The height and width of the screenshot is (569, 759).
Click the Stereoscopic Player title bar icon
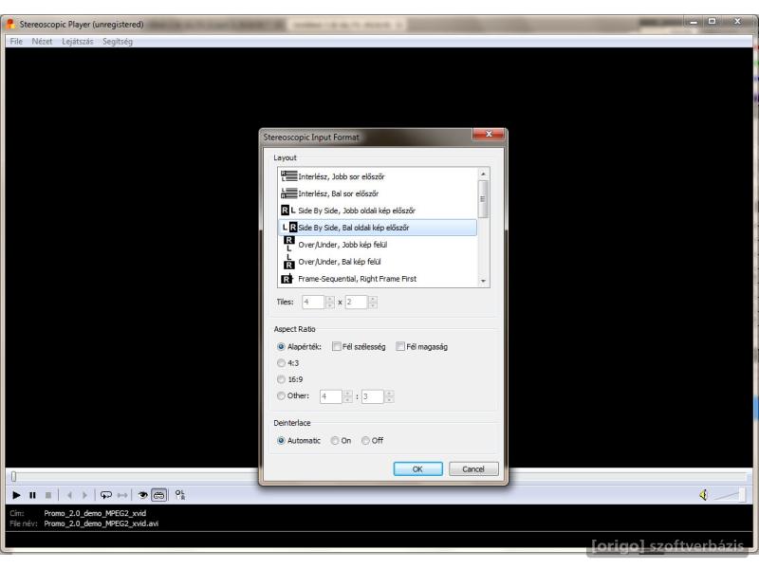[11, 24]
